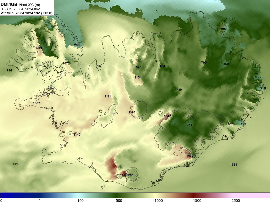Select the 288 label on the map
This screenshot has height=203, width=270.
(77, 45)
